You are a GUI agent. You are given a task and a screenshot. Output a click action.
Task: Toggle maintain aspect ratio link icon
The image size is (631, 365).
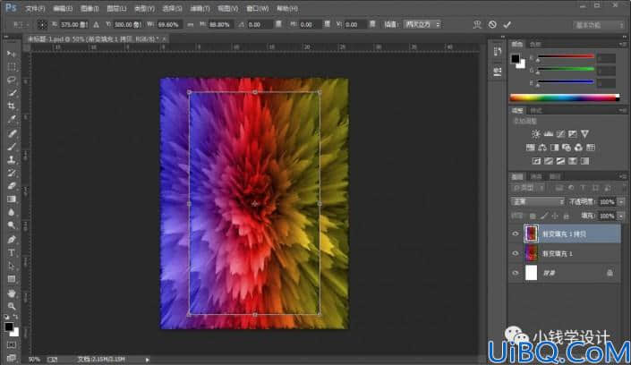point(191,24)
